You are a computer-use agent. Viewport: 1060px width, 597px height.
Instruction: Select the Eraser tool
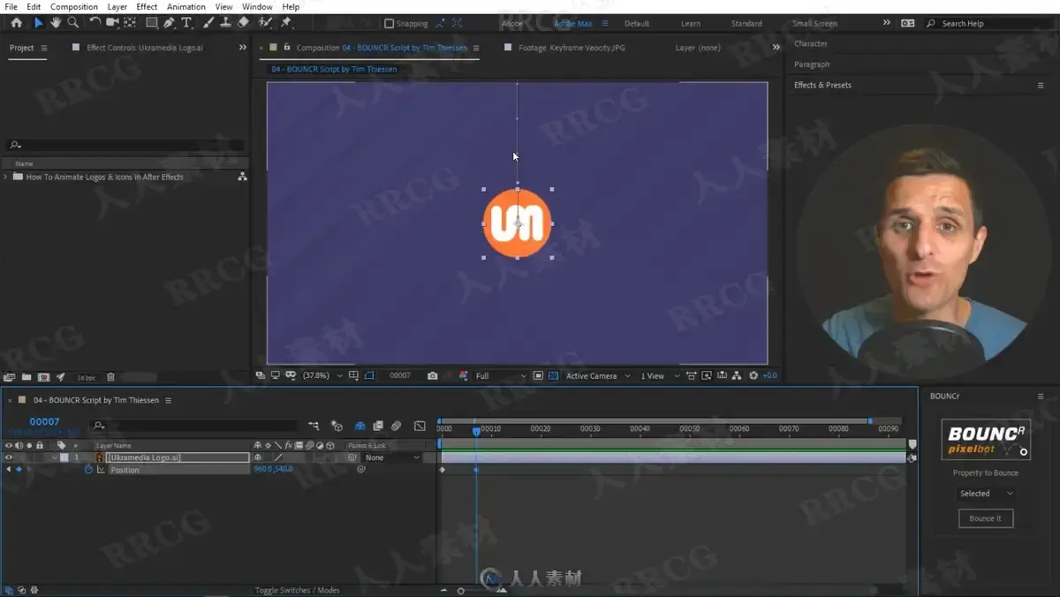pos(243,23)
